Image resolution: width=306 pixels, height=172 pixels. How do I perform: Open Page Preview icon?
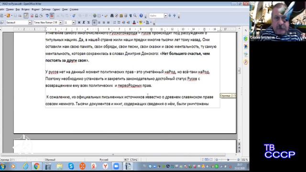tap(41, 16)
